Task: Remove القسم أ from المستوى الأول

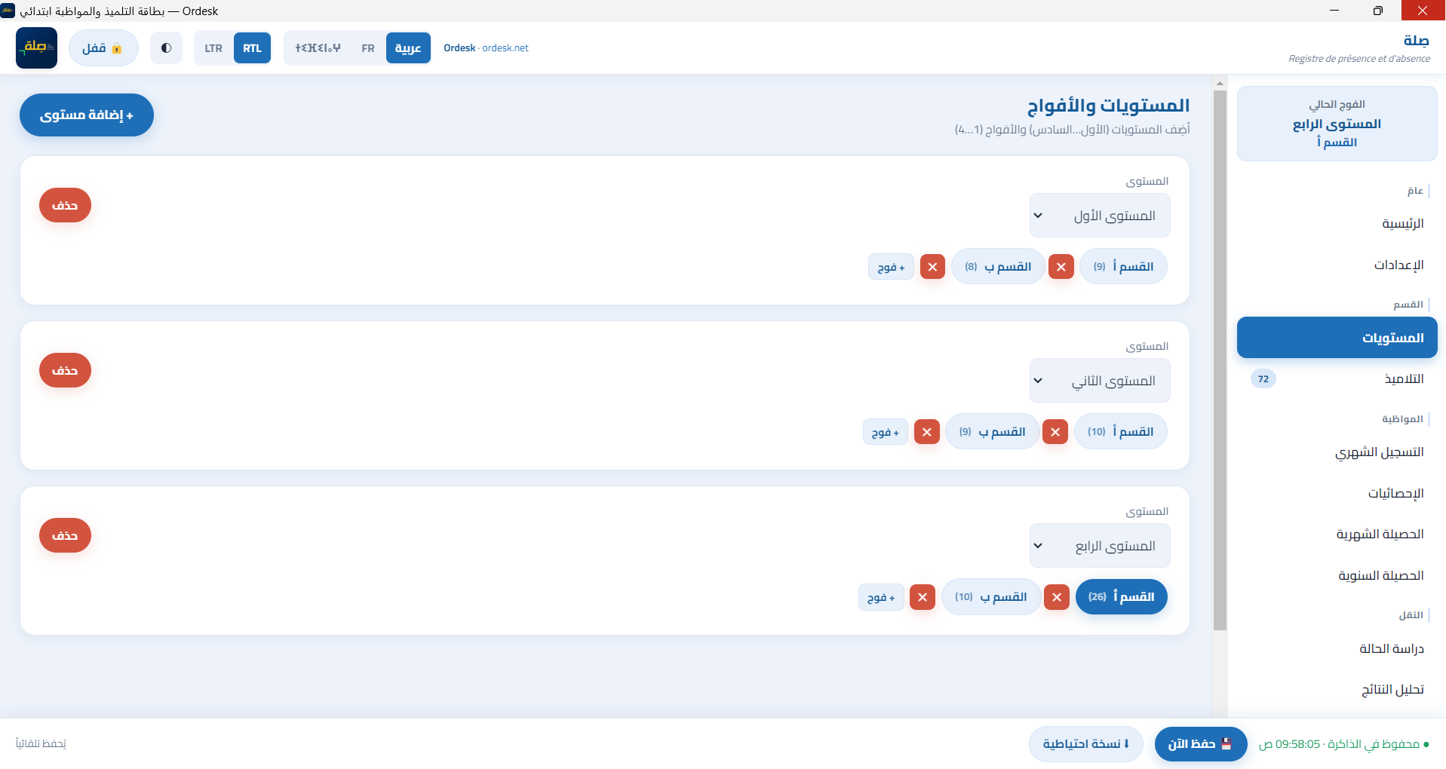Action: pos(1061,267)
